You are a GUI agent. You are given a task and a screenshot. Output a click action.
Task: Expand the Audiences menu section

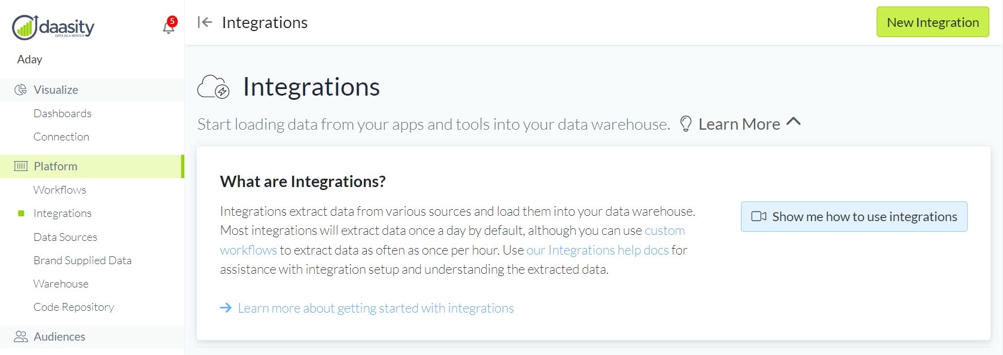pos(59,336)
